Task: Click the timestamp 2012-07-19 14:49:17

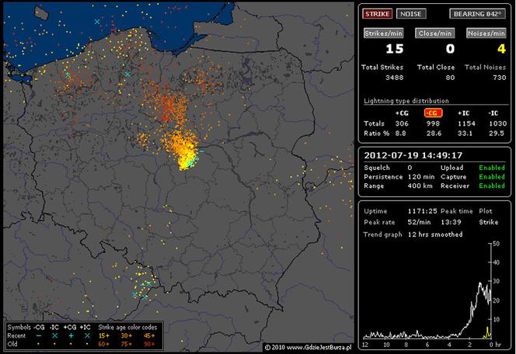Action: click(x=413, y=155)
